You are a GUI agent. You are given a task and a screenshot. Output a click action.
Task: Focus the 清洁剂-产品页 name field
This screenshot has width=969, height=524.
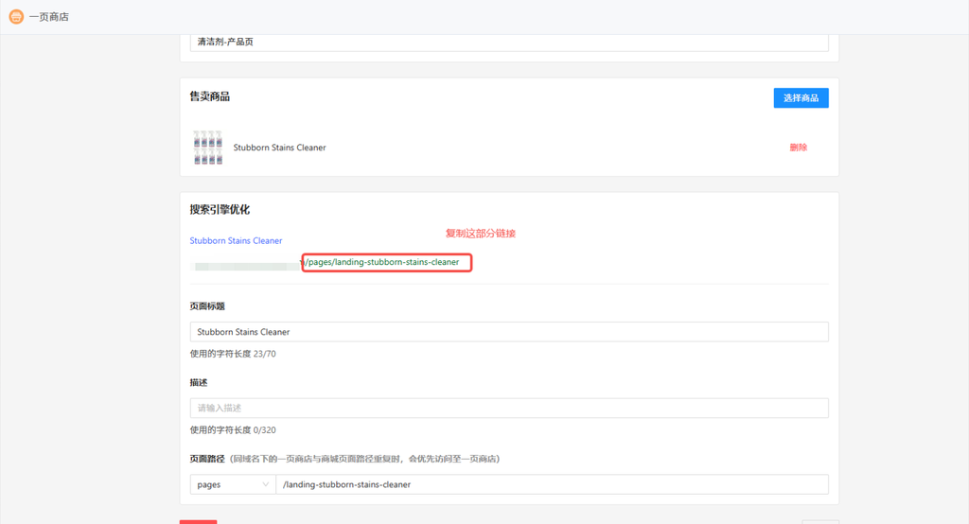click(508, 42)
